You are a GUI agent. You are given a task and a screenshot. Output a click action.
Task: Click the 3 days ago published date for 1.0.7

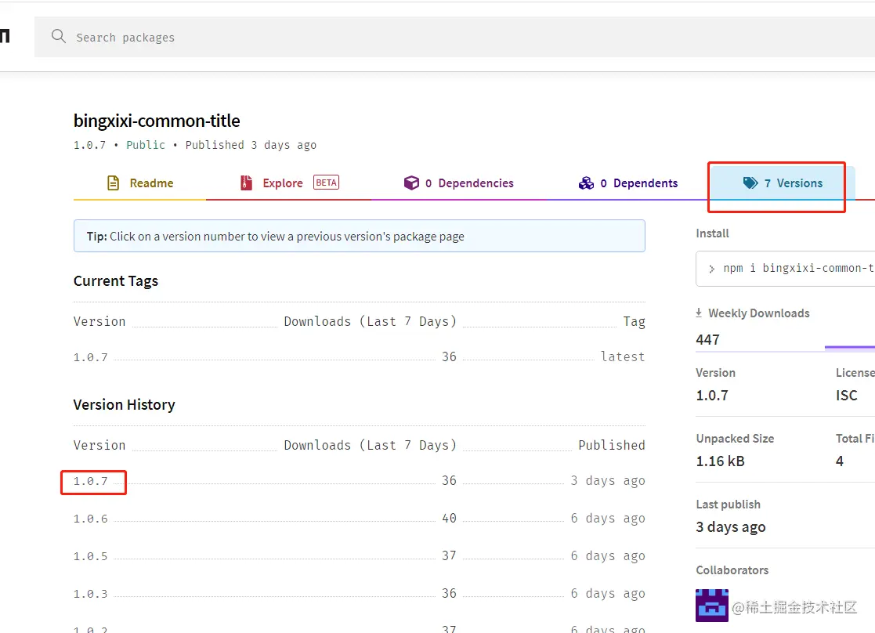click(x=608, y=480)
